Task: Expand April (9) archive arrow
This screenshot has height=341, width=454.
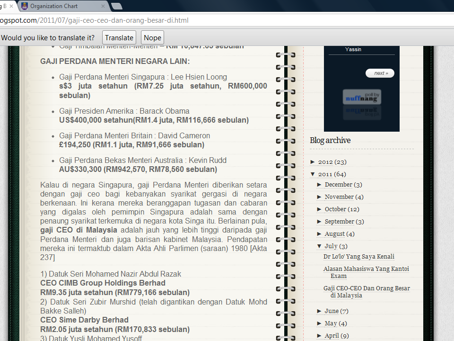Action: [x=319, y=336]
